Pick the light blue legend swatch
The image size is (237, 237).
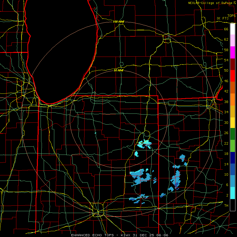tap(233, 181)
